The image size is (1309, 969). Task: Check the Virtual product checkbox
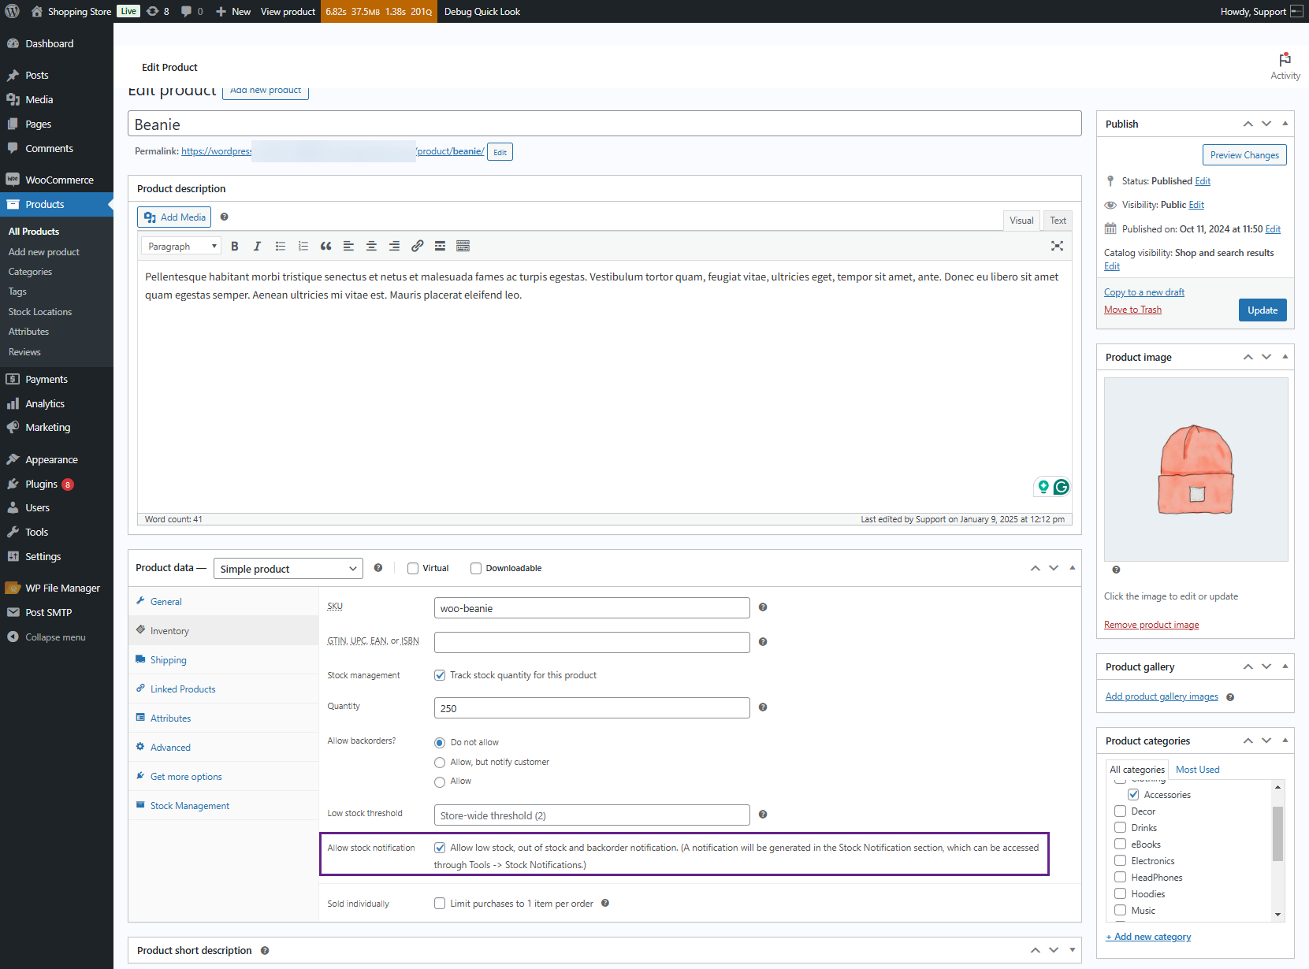(x=412, y=568)
